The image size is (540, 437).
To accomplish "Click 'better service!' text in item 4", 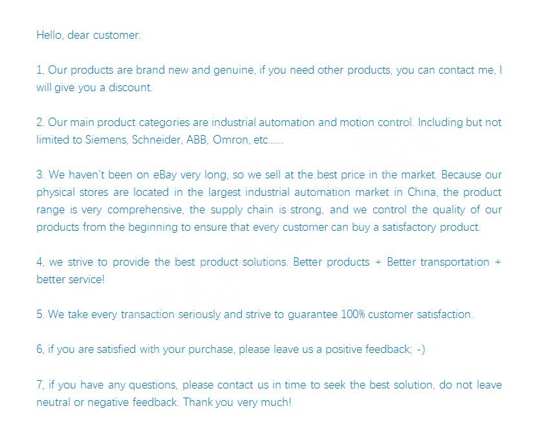I will [70, 279].
